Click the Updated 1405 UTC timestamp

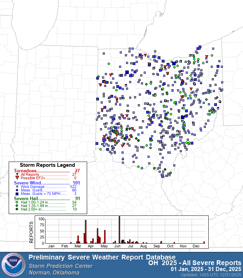(x=211, y=275)
